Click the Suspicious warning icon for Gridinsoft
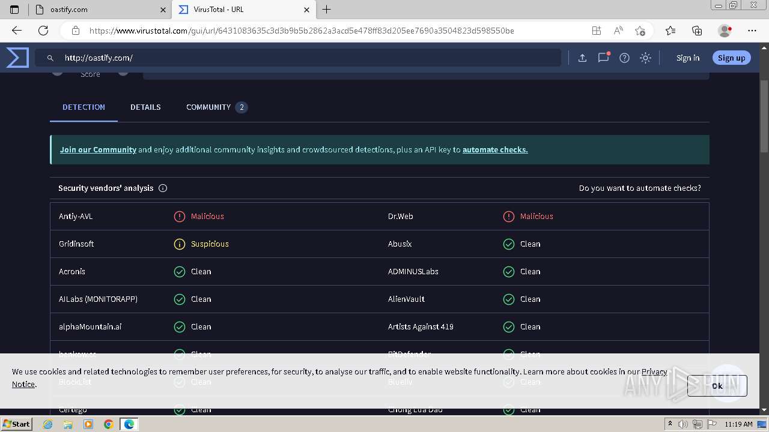This screenshot has height=432, width=769. point(179,244)
